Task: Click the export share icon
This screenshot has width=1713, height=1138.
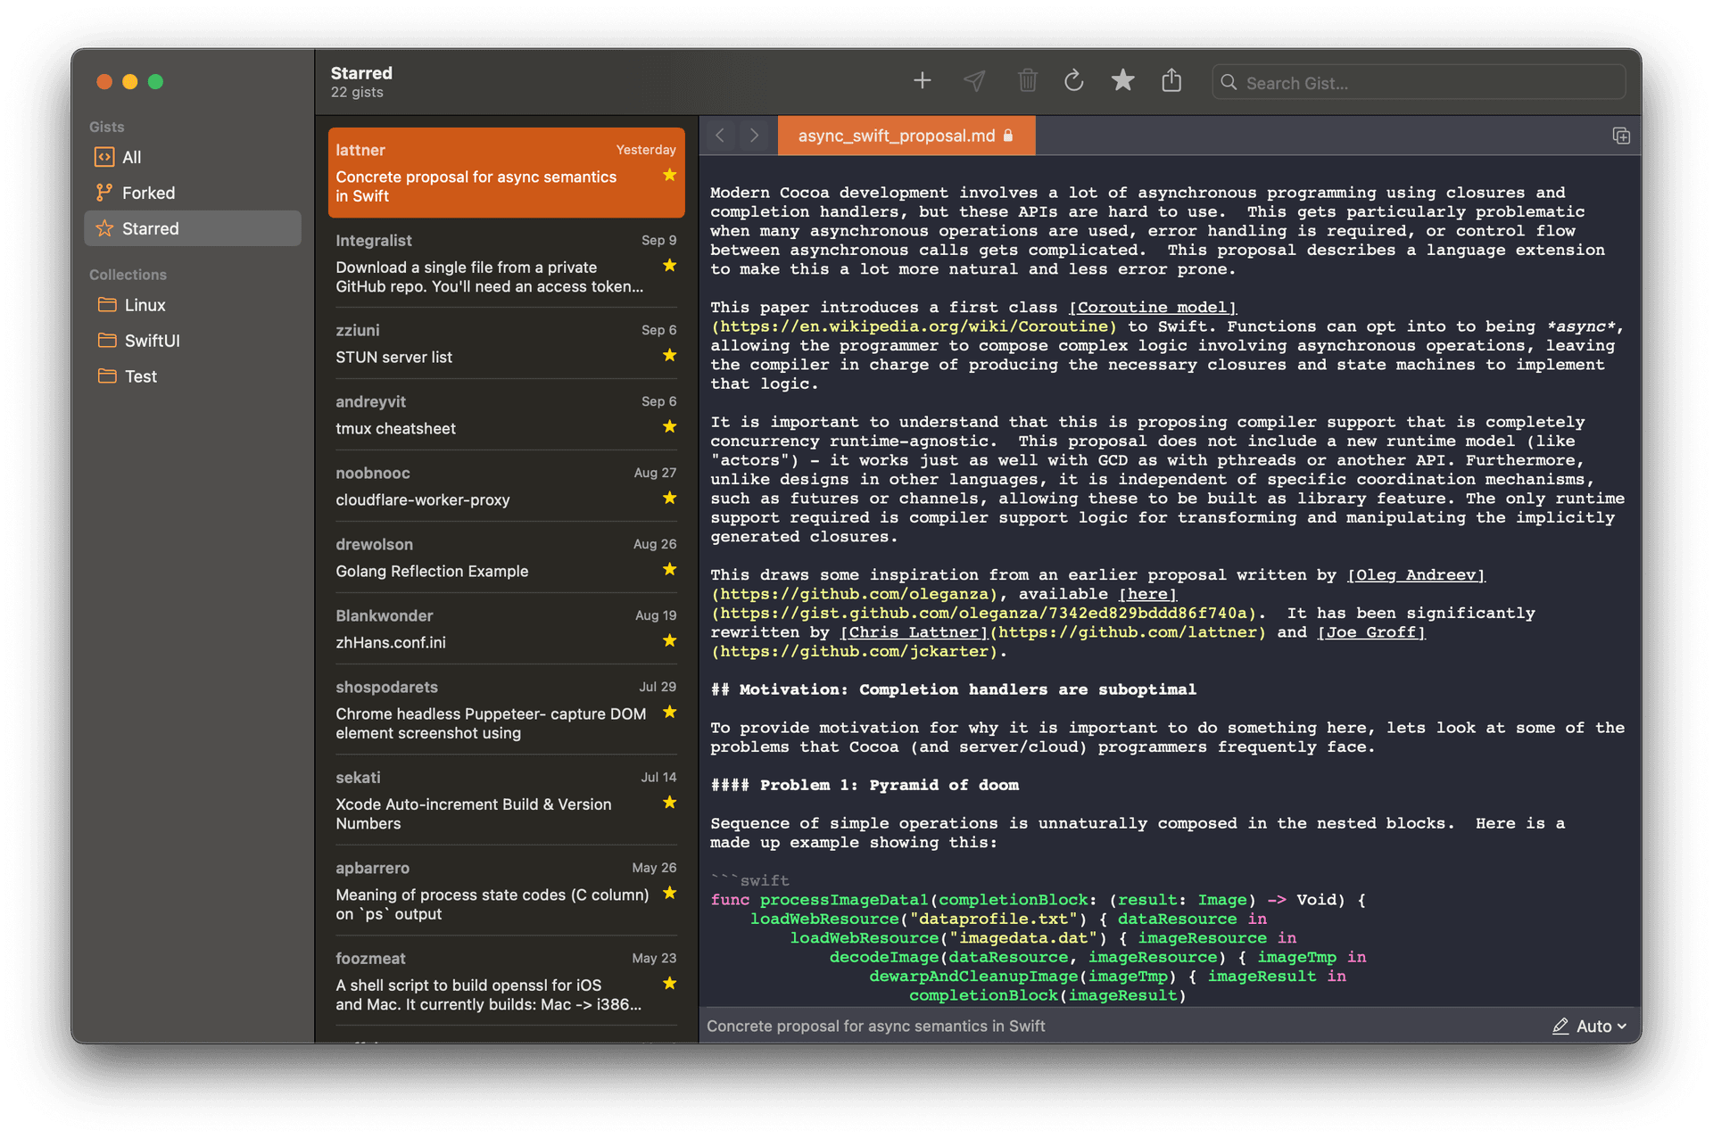Action: click(1171, 81)
